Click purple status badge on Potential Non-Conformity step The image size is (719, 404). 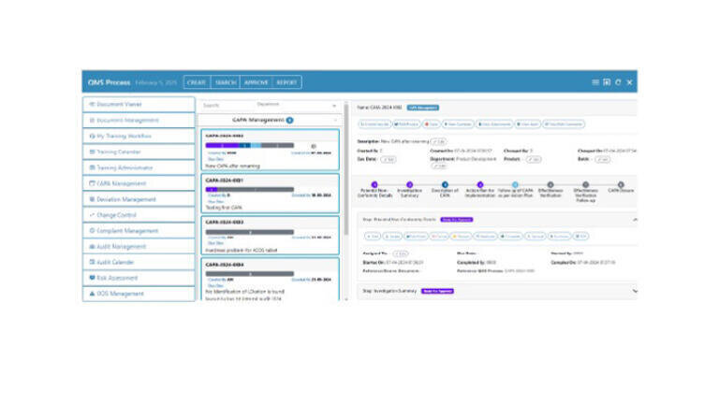coord(456,220)
